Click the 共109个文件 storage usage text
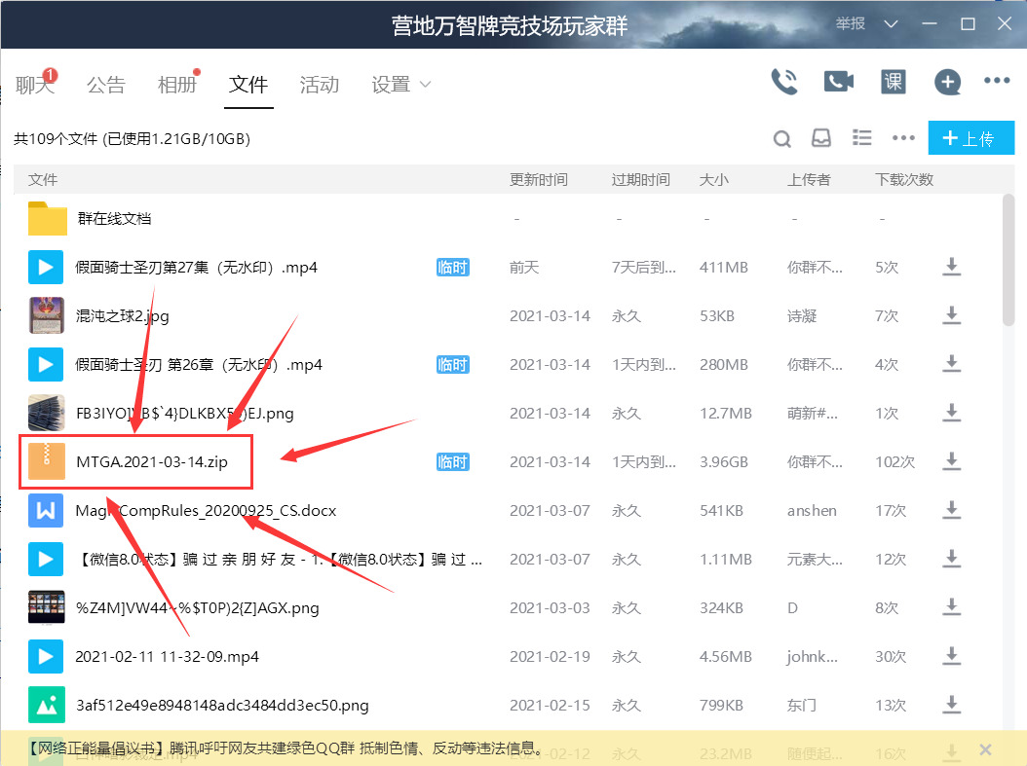The width and height of the screenshot is (1027, 766). pyautogui.click(x=133, y=138)
